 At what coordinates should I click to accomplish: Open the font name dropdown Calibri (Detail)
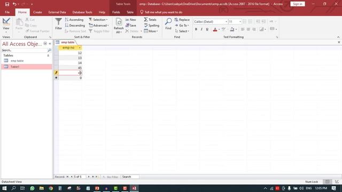pyautogui.click(x=226, y=21)
